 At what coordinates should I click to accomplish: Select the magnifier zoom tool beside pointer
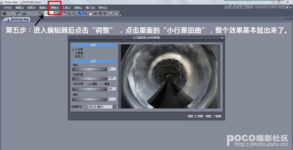pyautogui.click(x=85, y=13)
